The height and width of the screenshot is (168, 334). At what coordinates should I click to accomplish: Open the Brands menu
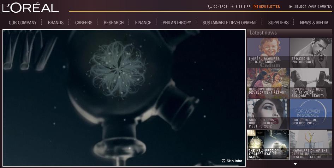click(56, 23)
